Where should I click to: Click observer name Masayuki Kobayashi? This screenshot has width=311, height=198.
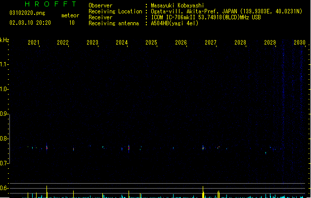tap(178, 5)
